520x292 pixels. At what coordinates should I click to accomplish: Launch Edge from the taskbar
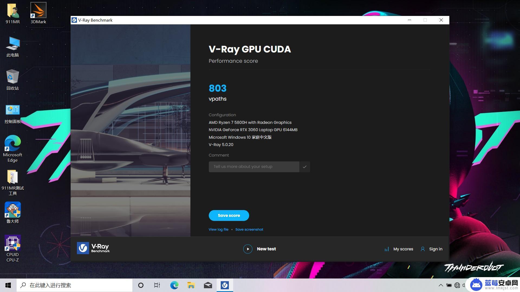click(174, 285)
